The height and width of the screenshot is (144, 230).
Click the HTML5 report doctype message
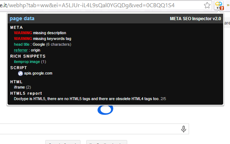point(90,99)
